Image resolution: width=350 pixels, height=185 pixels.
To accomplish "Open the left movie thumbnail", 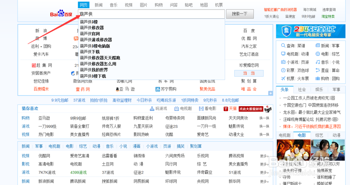I will [294, 150].
